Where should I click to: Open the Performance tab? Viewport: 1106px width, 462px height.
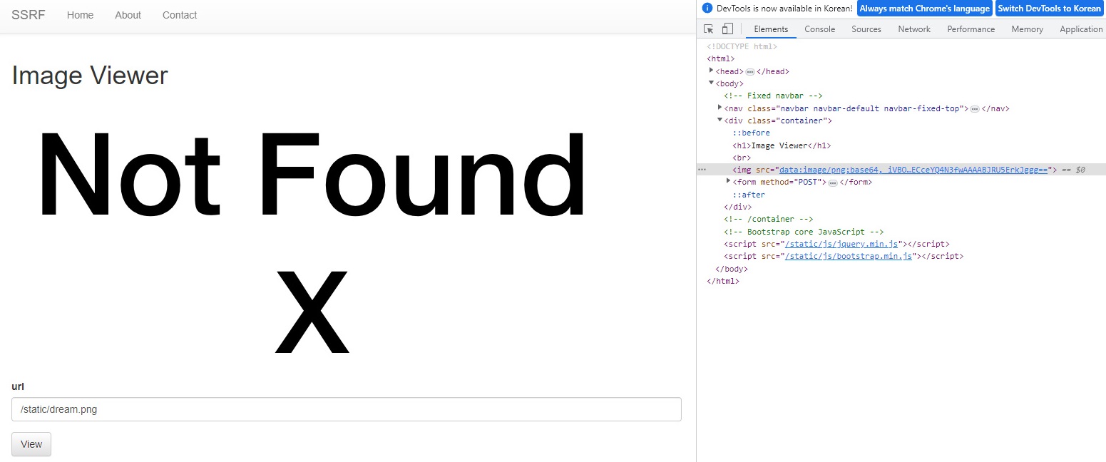971,29
